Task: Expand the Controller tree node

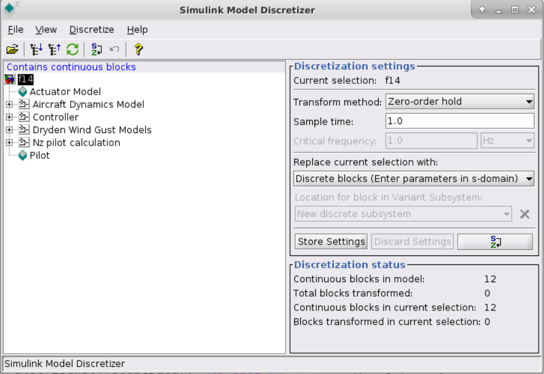Action: 9,117
